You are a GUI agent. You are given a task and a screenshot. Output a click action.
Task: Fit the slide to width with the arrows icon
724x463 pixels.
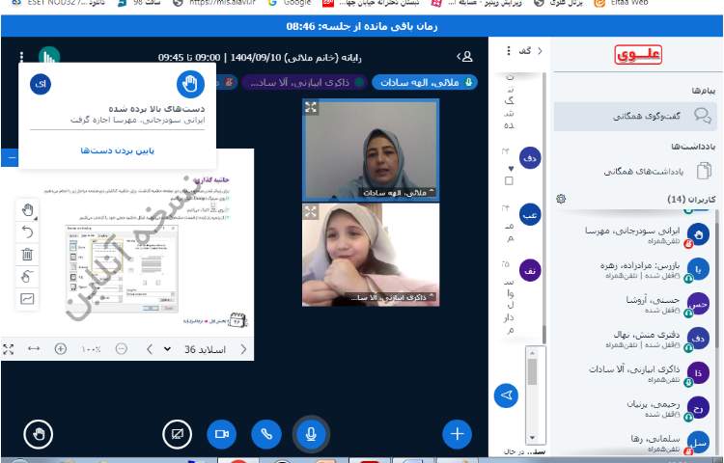click(34, 348)
